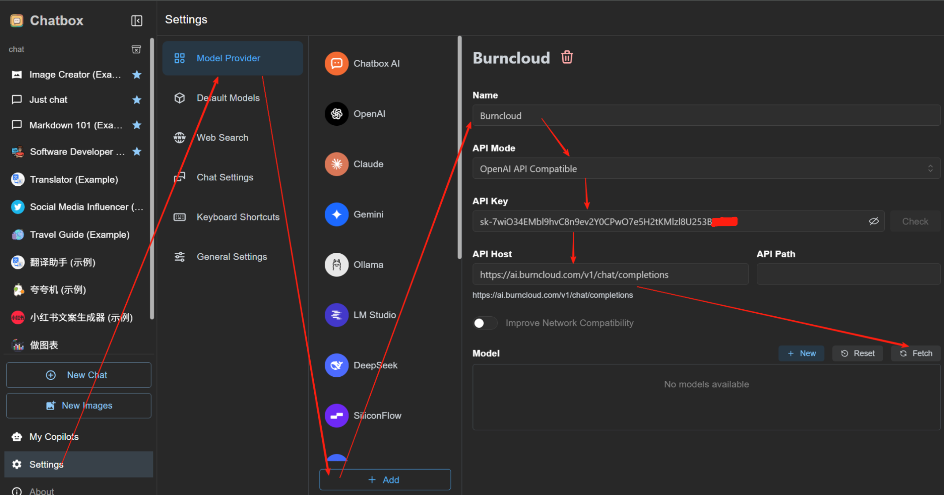The image size is (944, 495).
Task: Start a New Chat session
Action: 79,375
